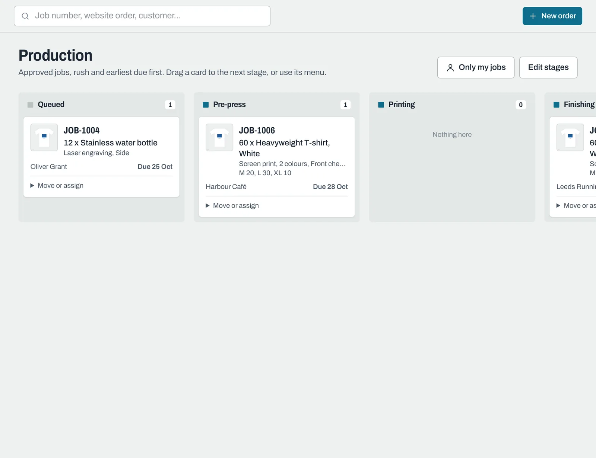Click the Production page heading

pyautogui.click(x=56, y=55)
